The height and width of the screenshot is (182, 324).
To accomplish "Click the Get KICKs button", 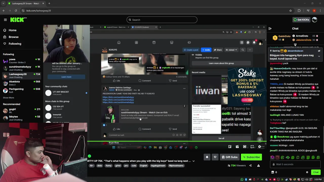I will click(301, 20).
